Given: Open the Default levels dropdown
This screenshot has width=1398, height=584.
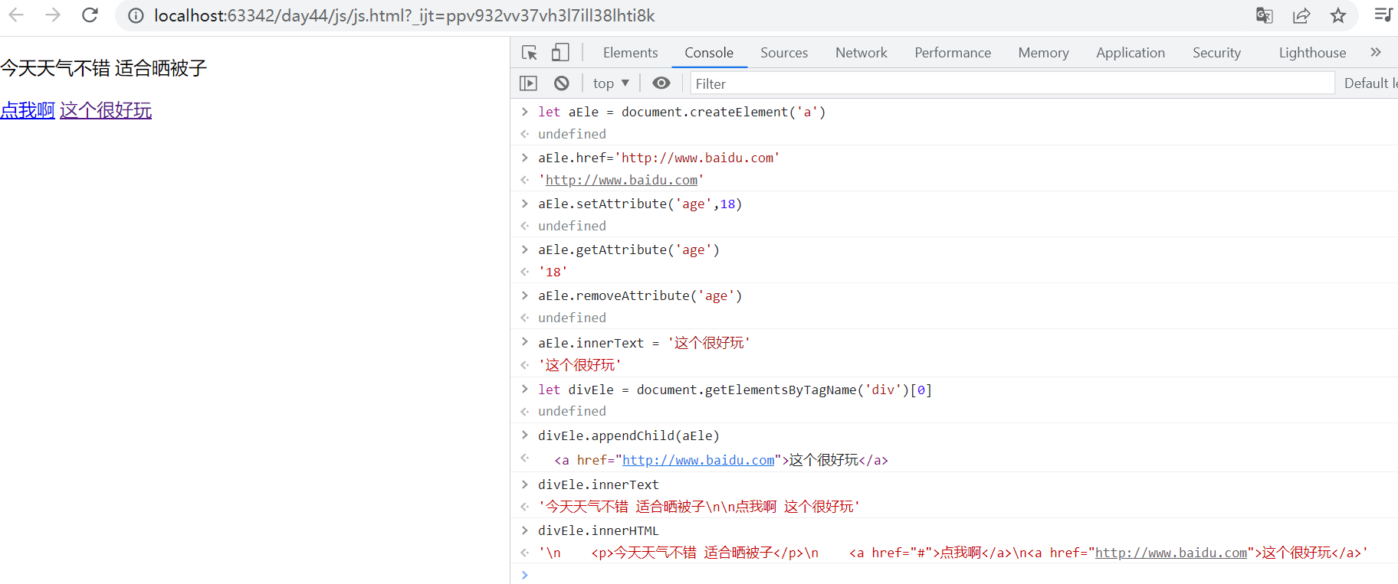Looking at the screenshot, I should pos(1370,83).
